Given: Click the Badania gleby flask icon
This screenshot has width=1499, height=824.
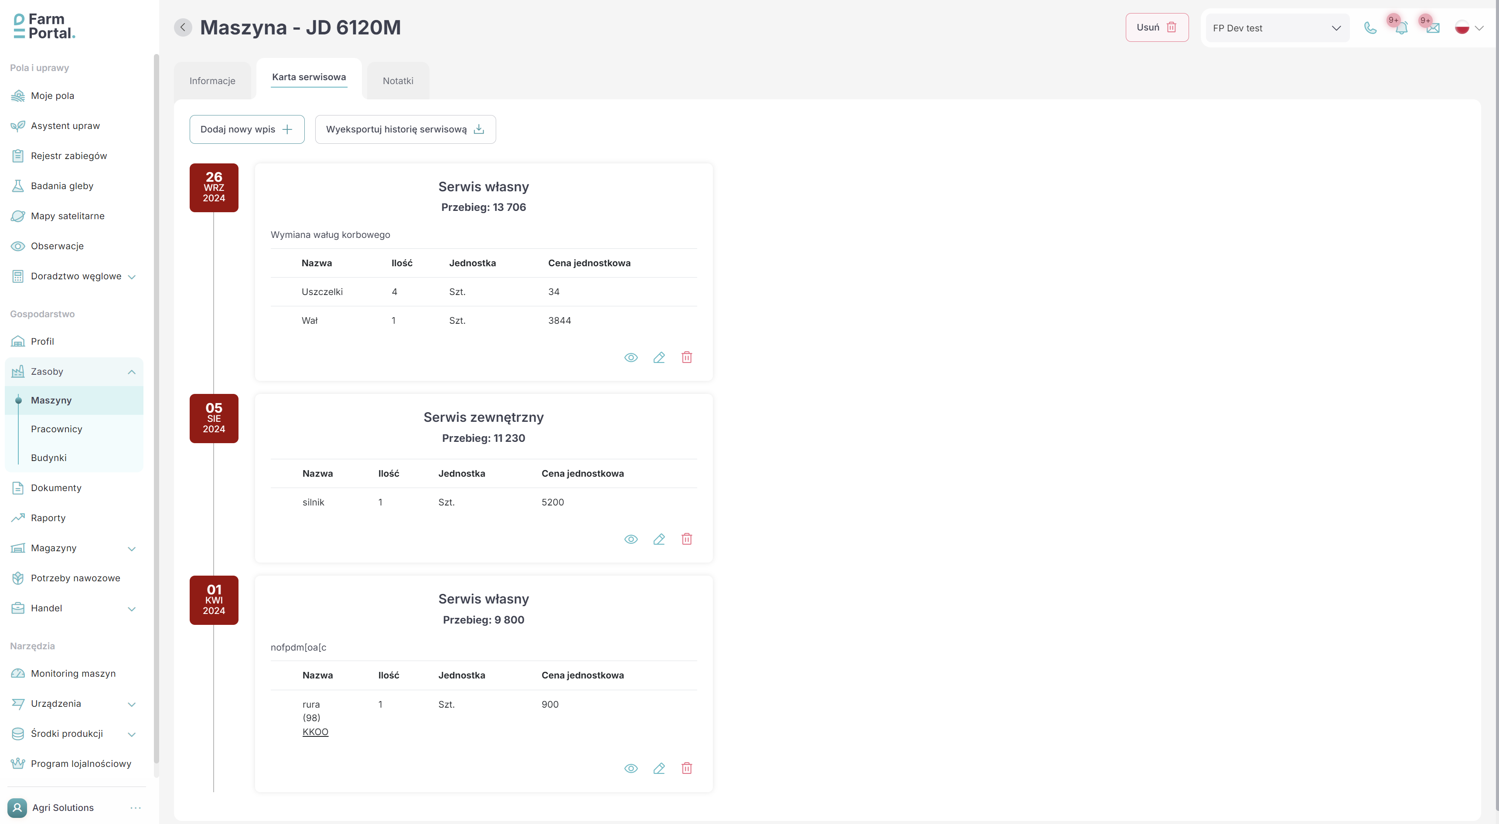Looking at the screenshot, I should click(18, 186).
